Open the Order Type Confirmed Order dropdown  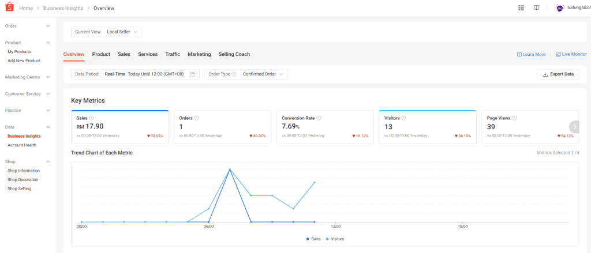pos(246,74)
